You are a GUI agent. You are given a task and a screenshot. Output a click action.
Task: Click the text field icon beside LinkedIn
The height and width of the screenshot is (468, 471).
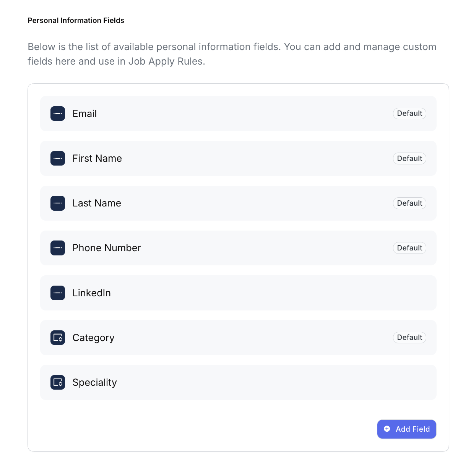tap(58, 293)
